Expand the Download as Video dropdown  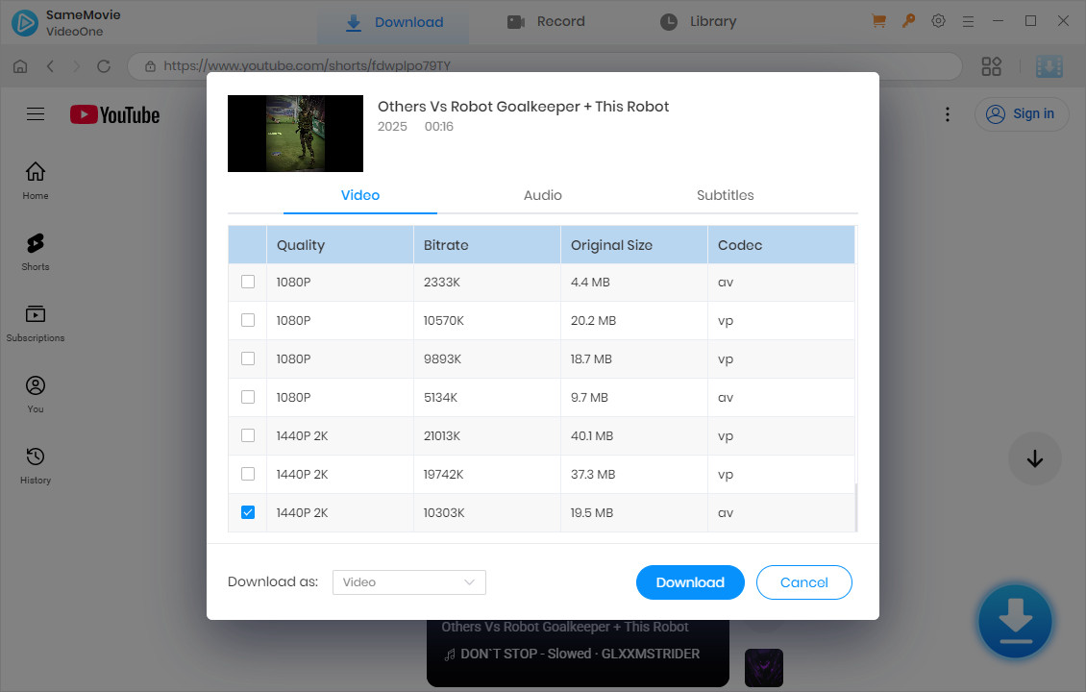tap(409, 582)
